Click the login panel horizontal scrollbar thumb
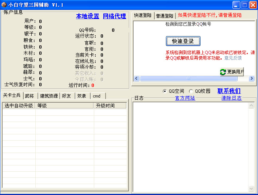 (x=188, y=78)
